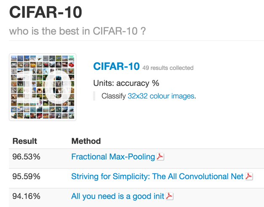Open PDF icon beside Striving for Simplicity
264x207 pixels.
pyautogui.click(x=249, y=176)
